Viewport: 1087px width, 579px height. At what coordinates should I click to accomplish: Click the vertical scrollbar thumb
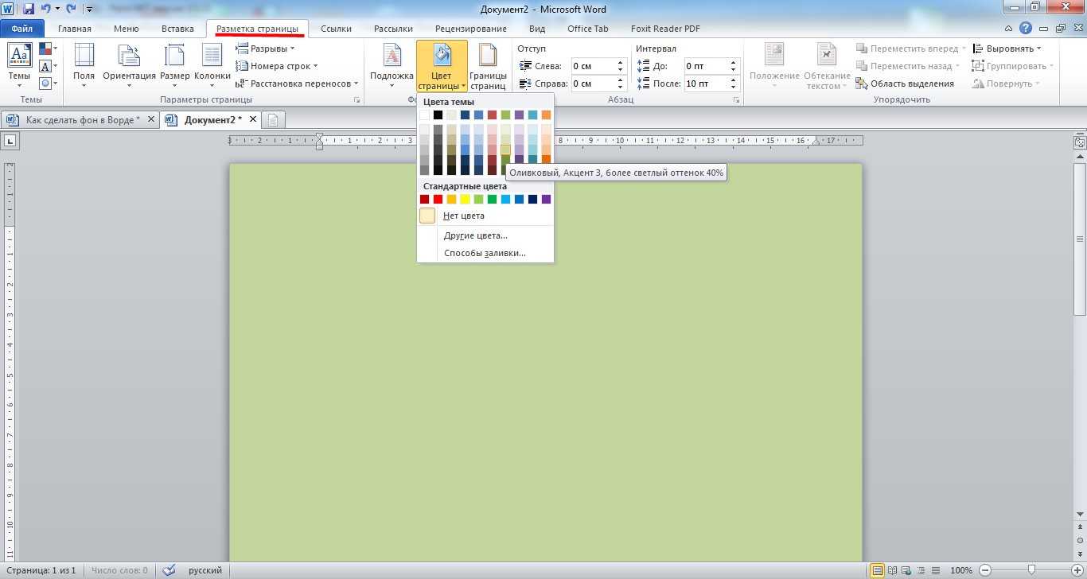(1080, 239)
